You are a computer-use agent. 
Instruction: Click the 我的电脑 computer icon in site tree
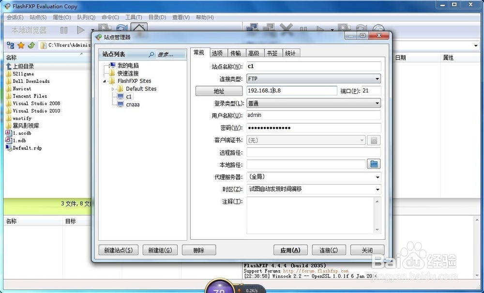tap(112, 65)
